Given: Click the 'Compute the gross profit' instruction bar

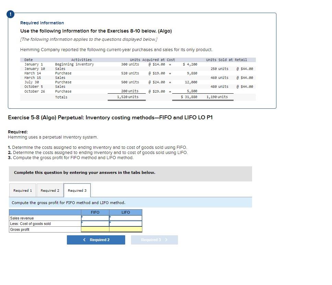Looking at the screenshot, I should (x=130, y=203).
